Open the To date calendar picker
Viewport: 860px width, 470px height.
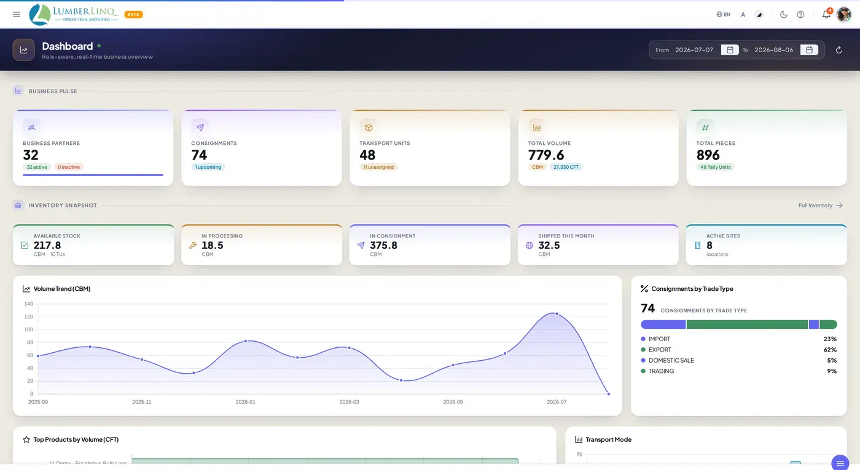click(x=809, y=50)
